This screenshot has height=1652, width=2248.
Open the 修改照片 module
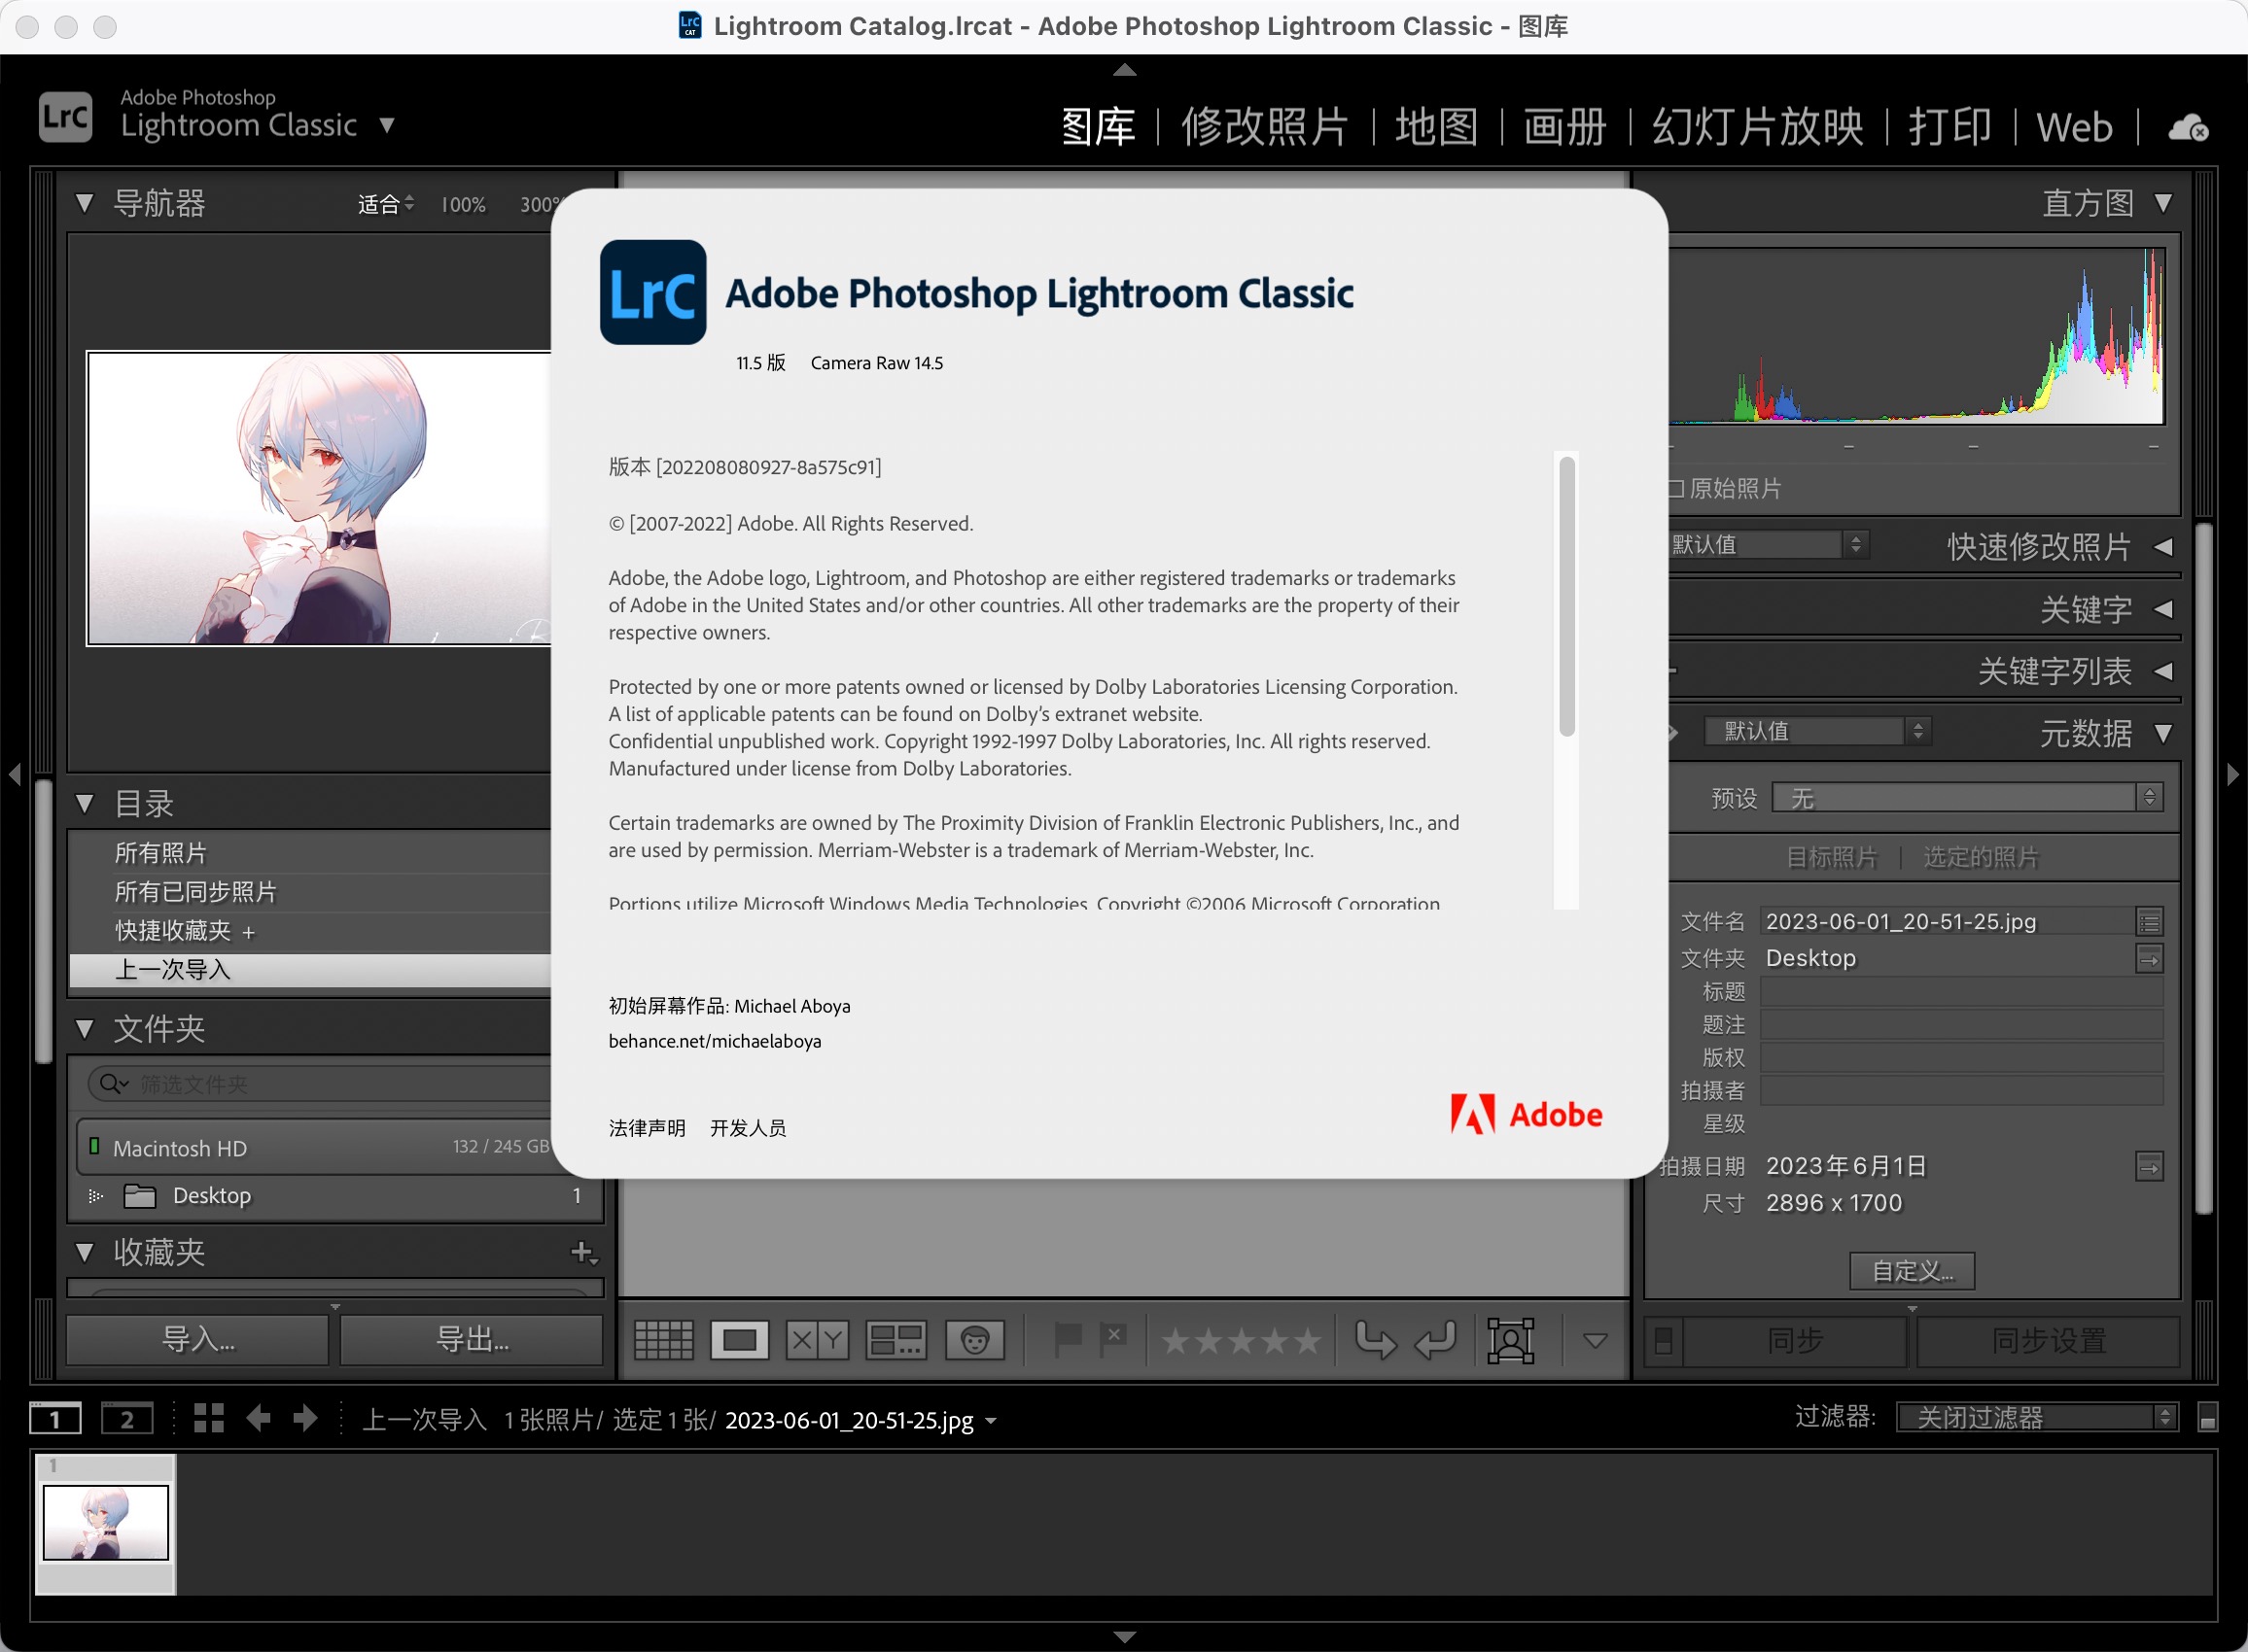1266,127
